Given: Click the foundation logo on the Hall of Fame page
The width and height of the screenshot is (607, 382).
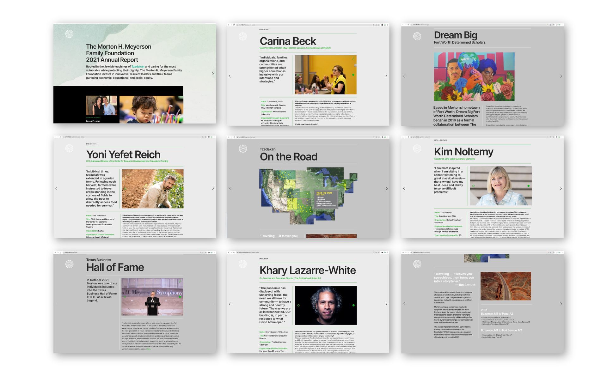Looking at the screenshot, I should click(x=69, y=264).
